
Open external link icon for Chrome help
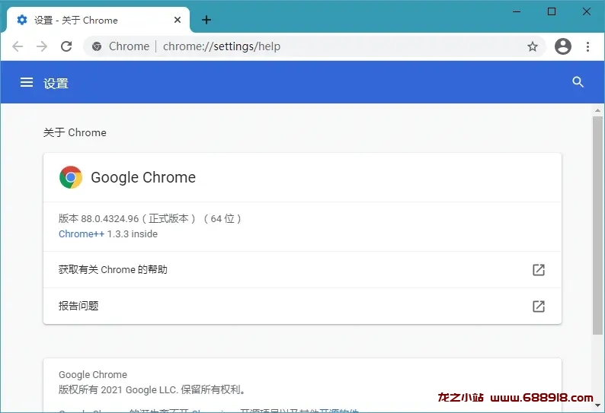click(x=539, y=270)
